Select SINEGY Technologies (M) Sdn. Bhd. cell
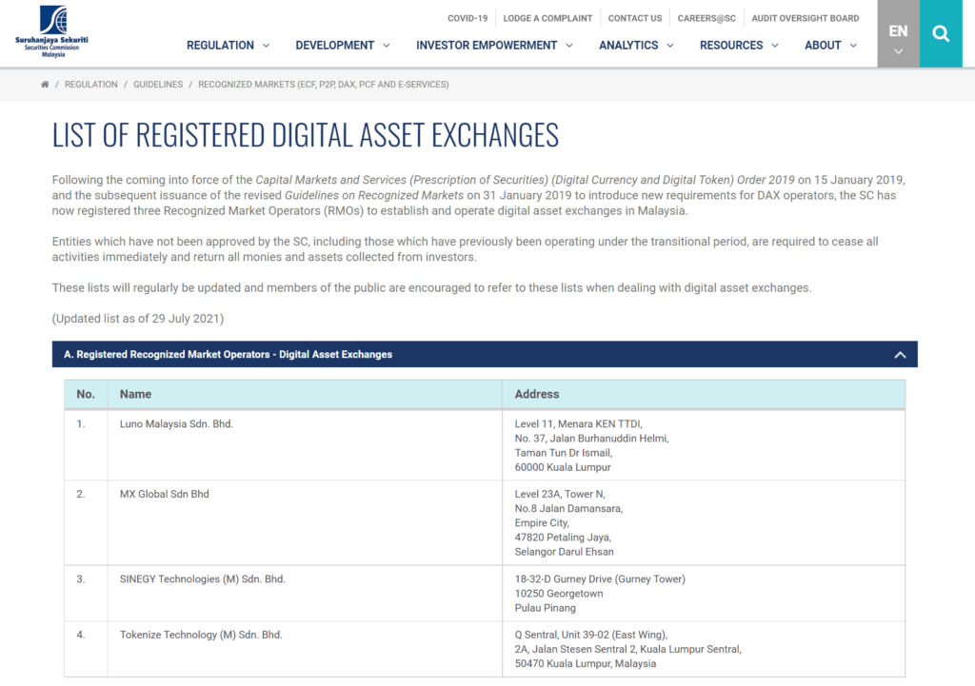Screen dimensions: 975x686 pos(305,594)
